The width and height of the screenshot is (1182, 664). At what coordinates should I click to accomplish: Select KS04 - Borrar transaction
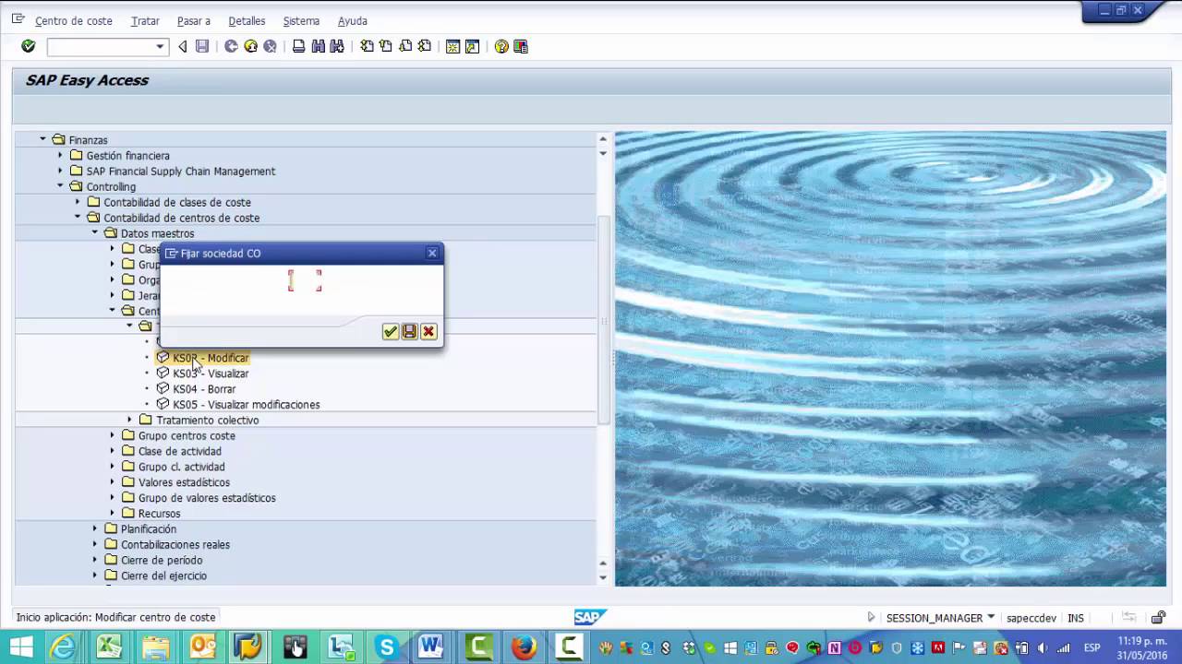[x=204, y=389]
